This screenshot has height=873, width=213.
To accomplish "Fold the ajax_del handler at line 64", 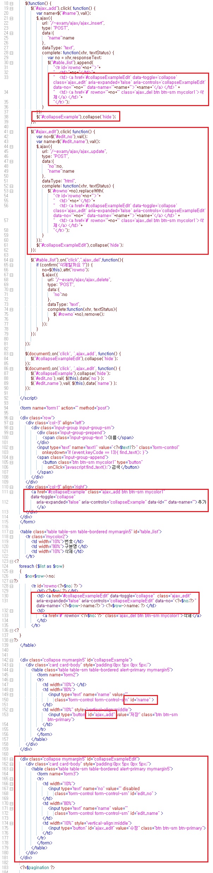I will tap(11, 260).
